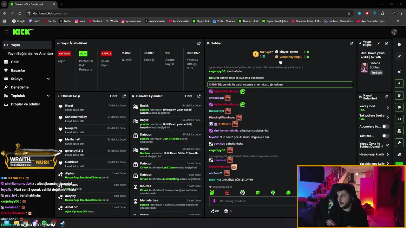Click ponixie in the first Başlık moderation entry
The width and height of the screenshot is (406, 228).
click(144, 110)
